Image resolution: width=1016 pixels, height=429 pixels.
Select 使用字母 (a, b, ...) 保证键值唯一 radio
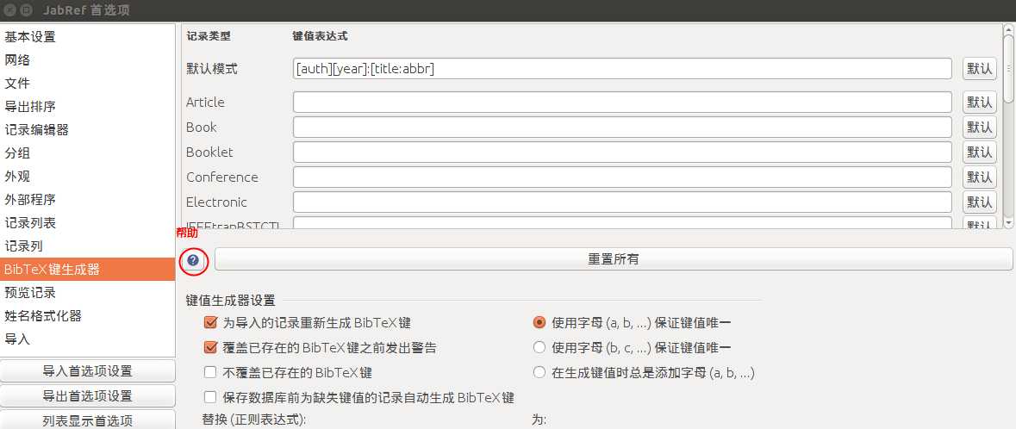(x=539, y=323)
